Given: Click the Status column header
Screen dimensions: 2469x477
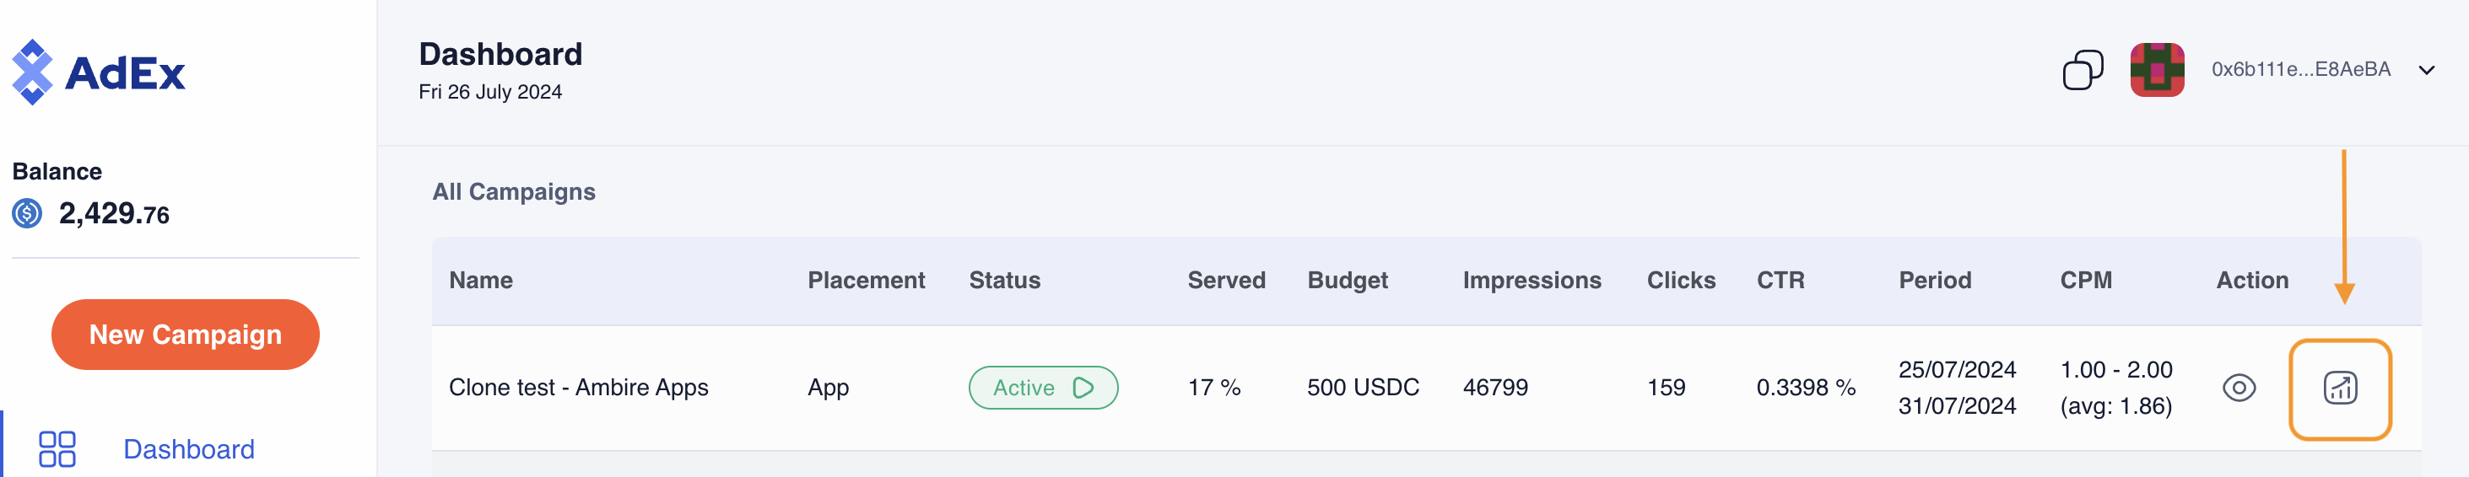Looking at the screenshot, I should coord(1003,281).
